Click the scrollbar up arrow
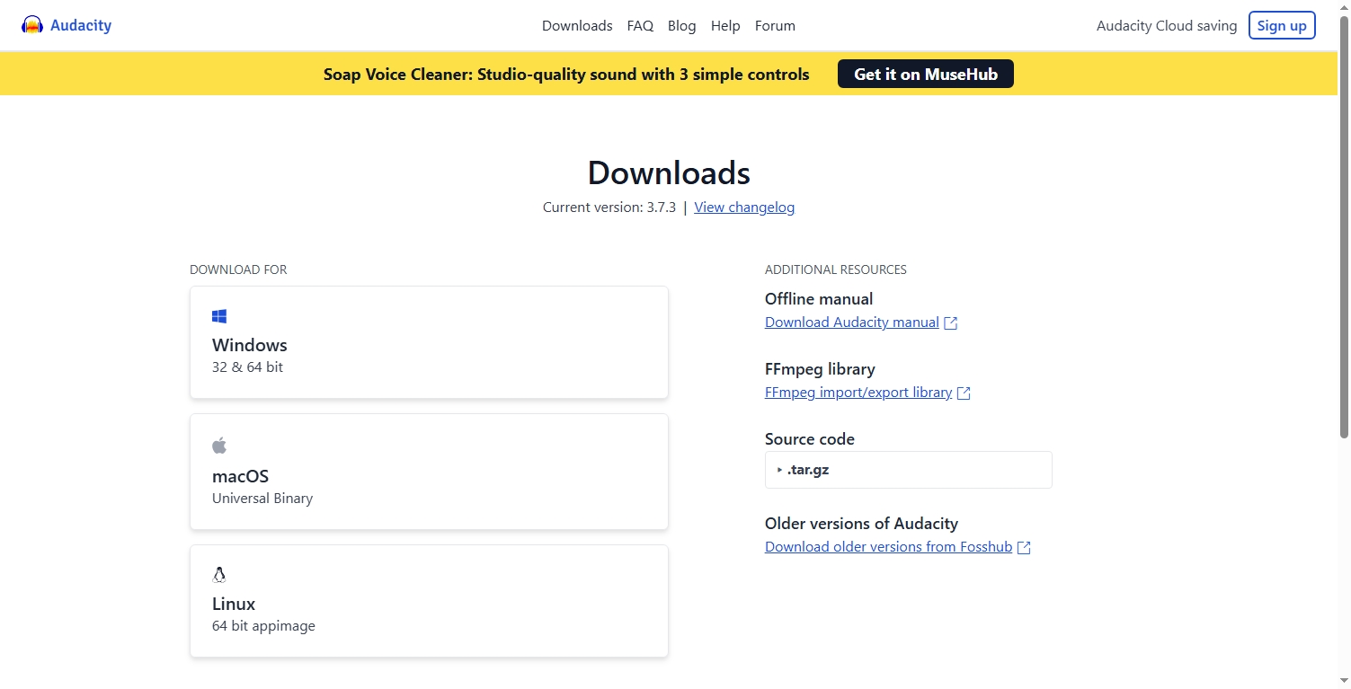1351x689 pixels. (1344, 7)
